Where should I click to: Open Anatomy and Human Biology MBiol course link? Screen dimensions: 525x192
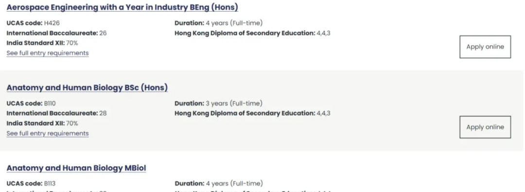pyautogui.click(x=76, y=168)
